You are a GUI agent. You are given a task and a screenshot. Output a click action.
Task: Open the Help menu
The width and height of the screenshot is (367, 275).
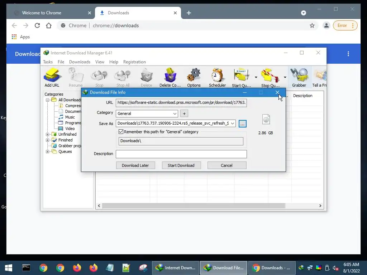[114, 62]
